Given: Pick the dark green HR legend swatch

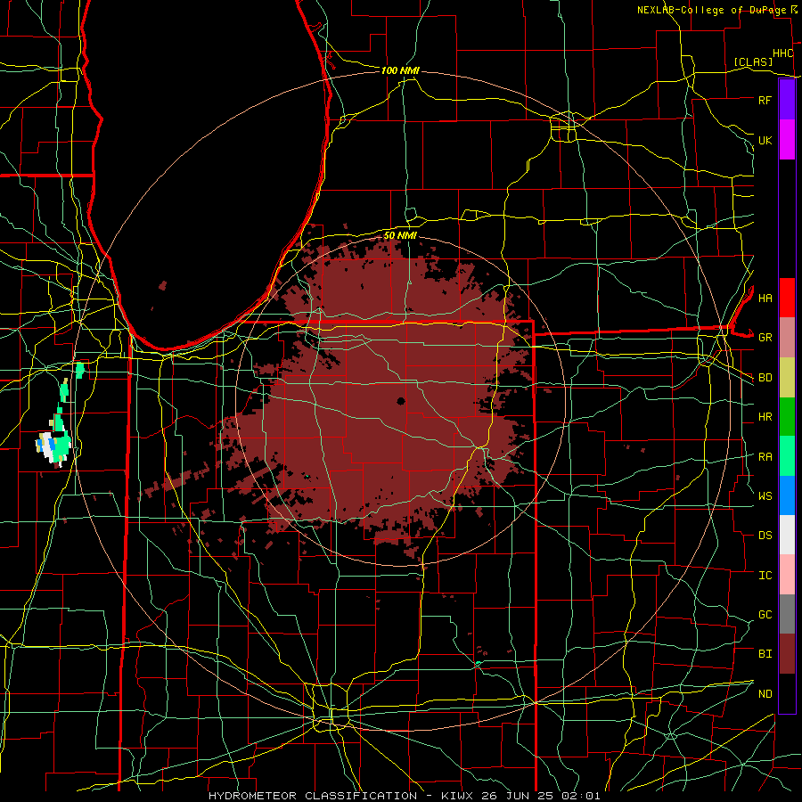Looking at the screenshot, I should coord(787,417).
